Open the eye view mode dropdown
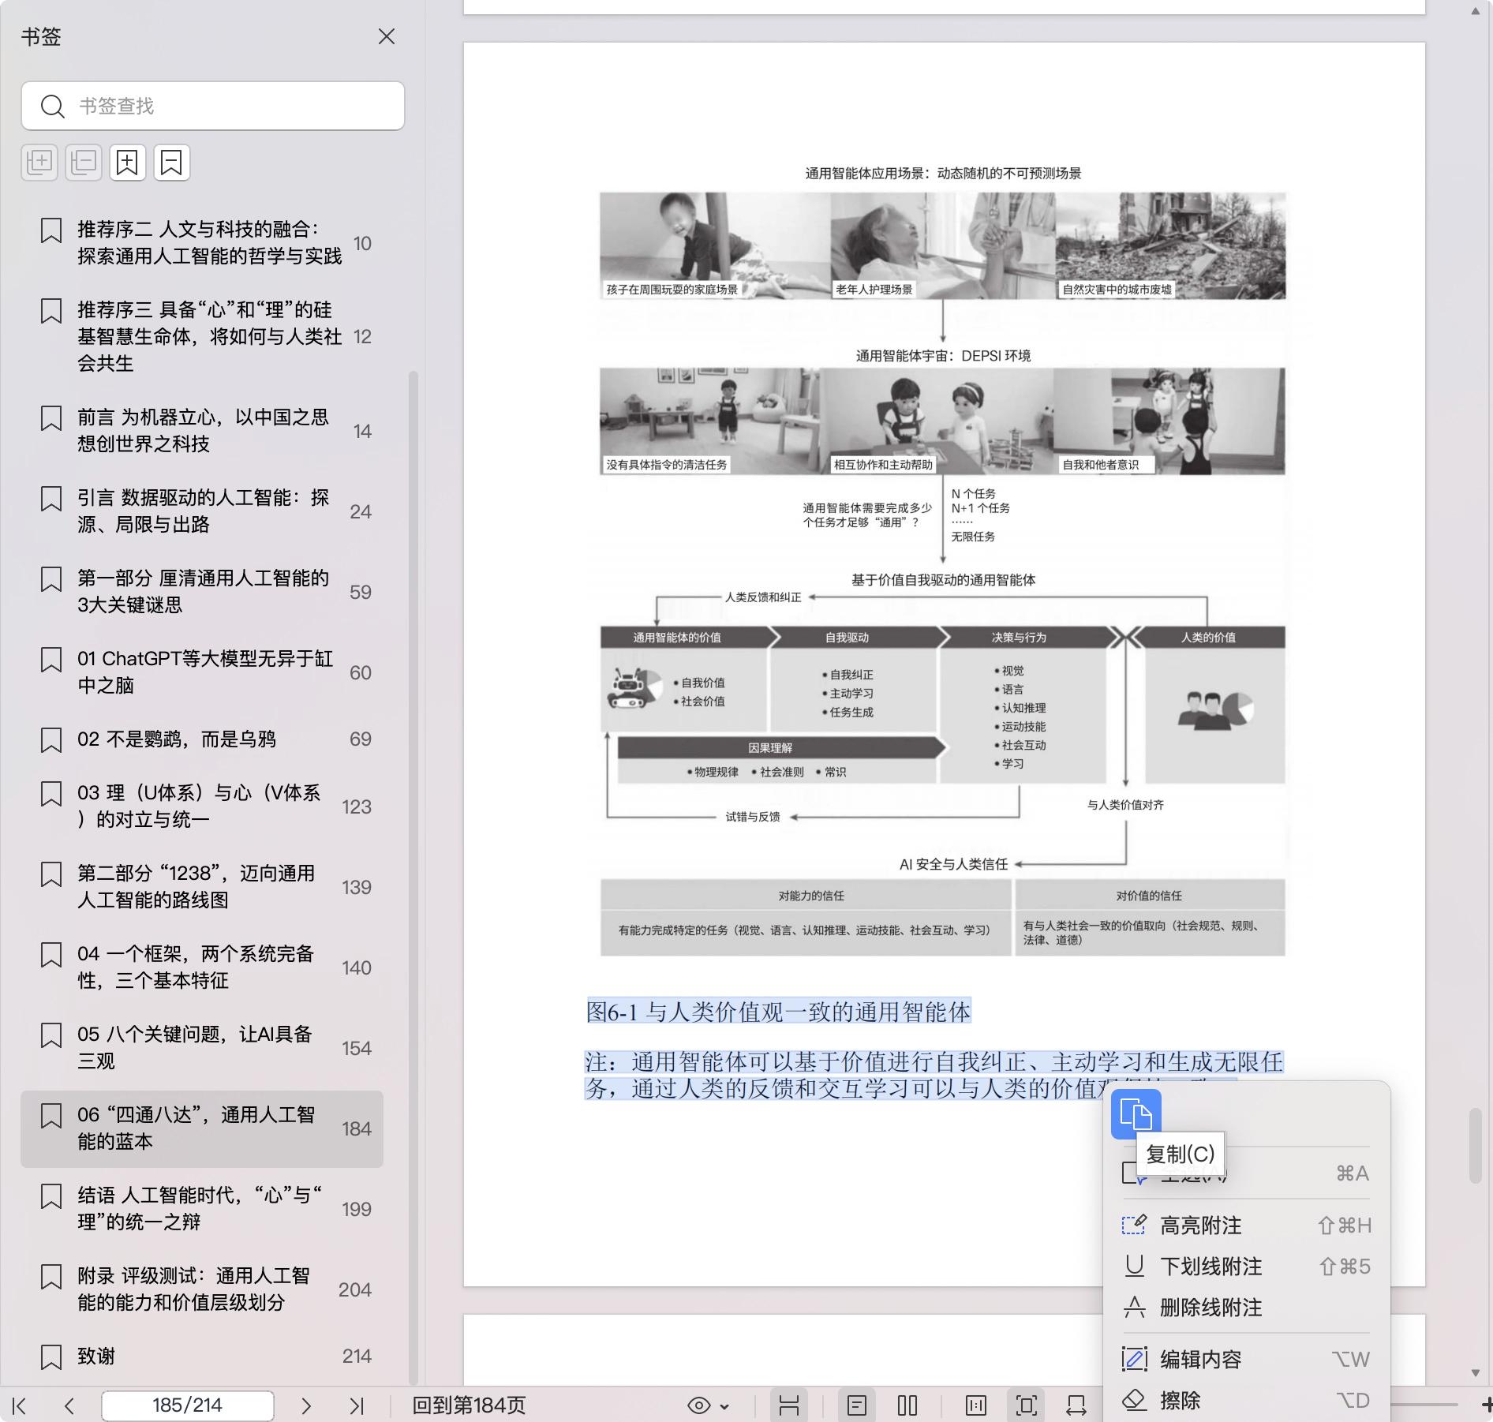 click(708, 1405)
